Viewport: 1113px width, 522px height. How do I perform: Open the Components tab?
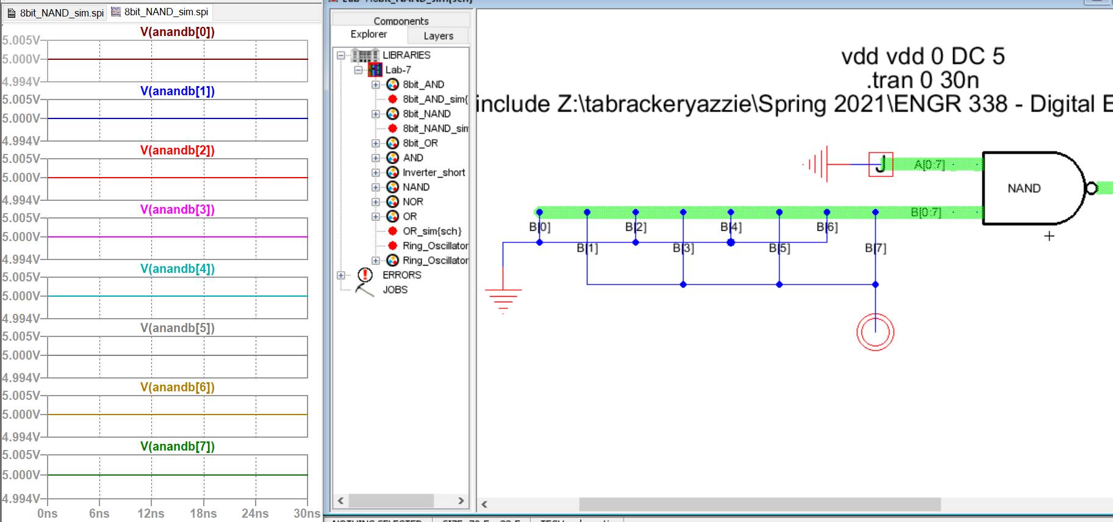[x=401, y=21]
